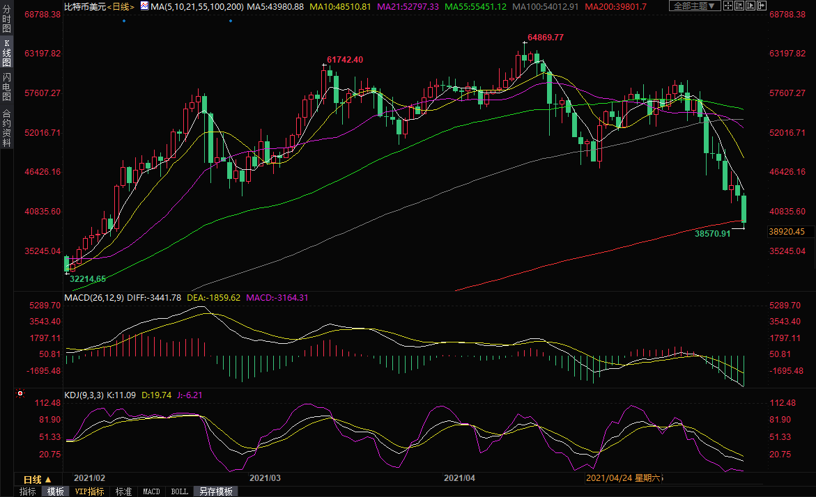Click the <日线> period label in the title
The width and height of the screenshot is (816, 497).
[121, 7]
